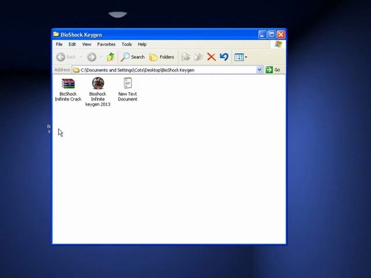Open the Search pane
Screen dimensions: 371x278
pyautogui.click(x=133, y=57)
